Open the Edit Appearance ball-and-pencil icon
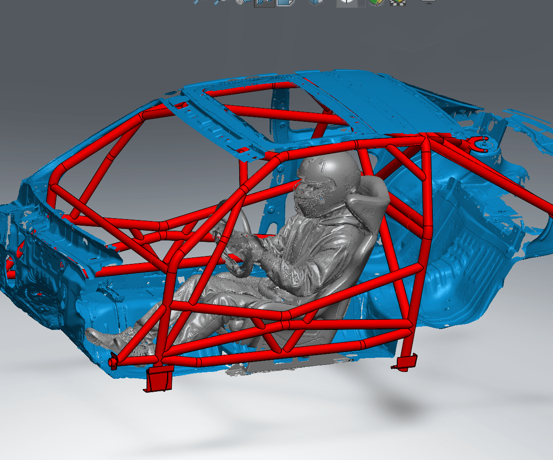The width and height of the screenshot is (553, 460). point(377,2)
